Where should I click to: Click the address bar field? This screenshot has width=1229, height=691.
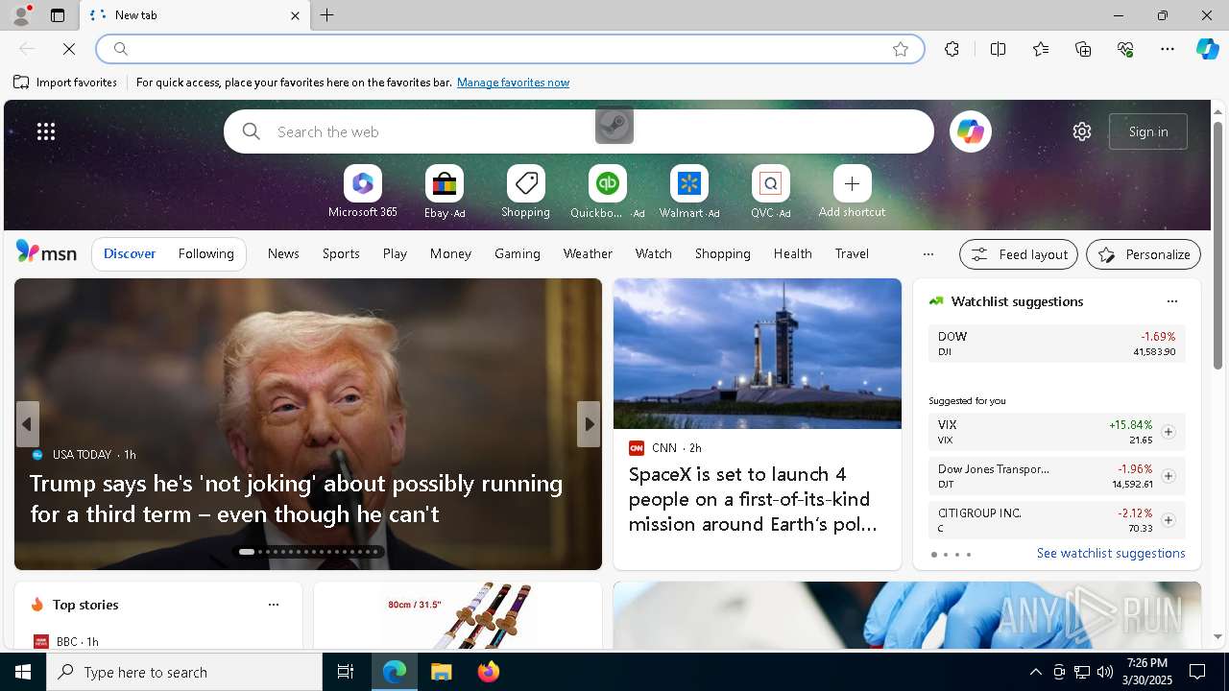510,49
